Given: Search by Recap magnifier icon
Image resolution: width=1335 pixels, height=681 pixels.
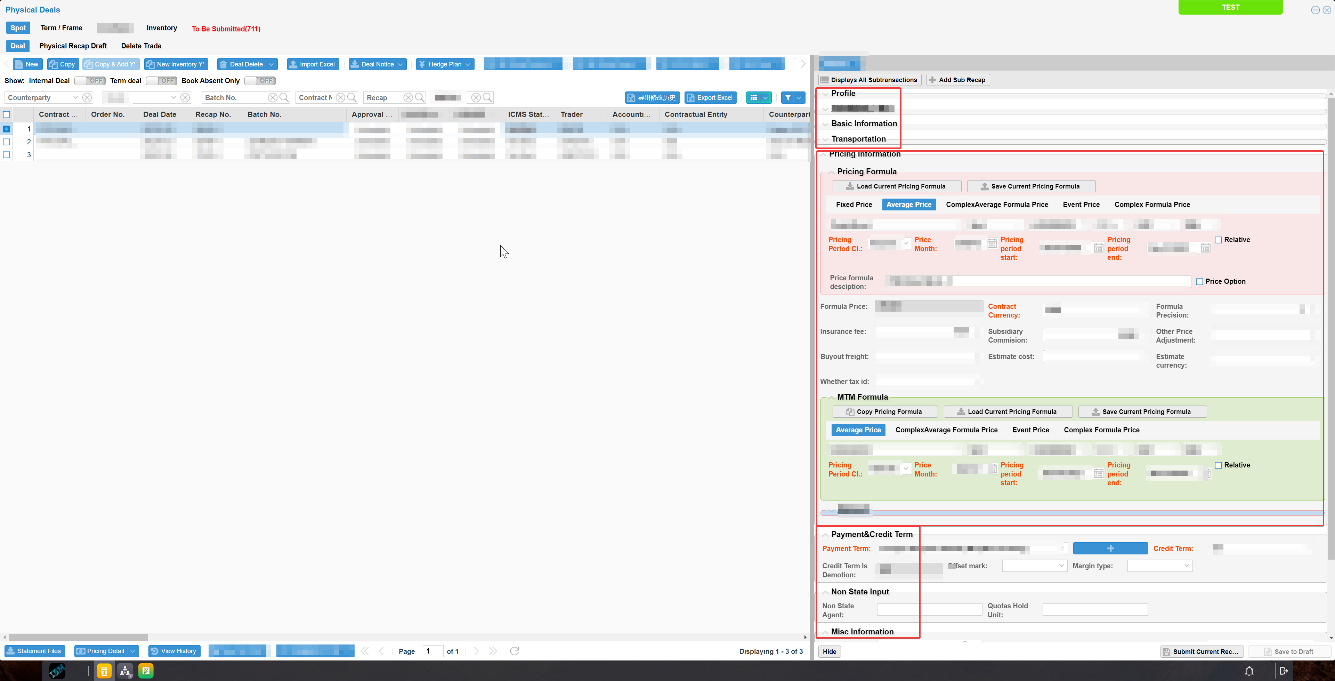Looking at the screenshot, I should (x=420, y=97).
